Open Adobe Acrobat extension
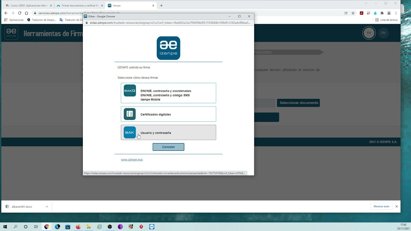This screenshot has height=231, width=411. point(361,13)
